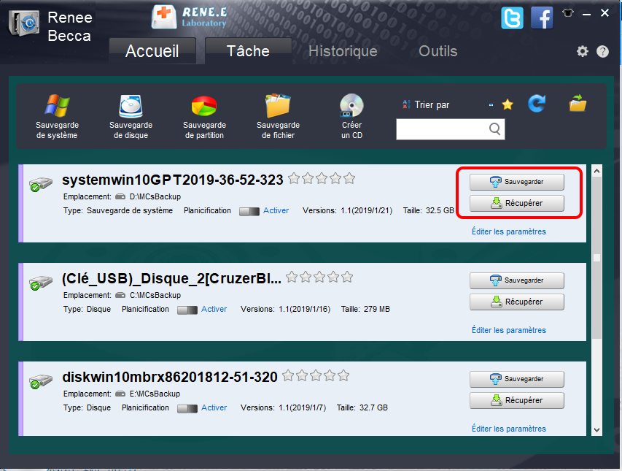Viewport: 622px width, 471px height.
Task: Select the diskwin10mbrx86201812-51-320 title
Action: [x=170, y=377]
